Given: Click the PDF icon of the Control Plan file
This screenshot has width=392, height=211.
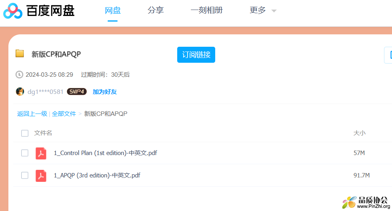Looking at the screenshot, I should pos(41,153).
